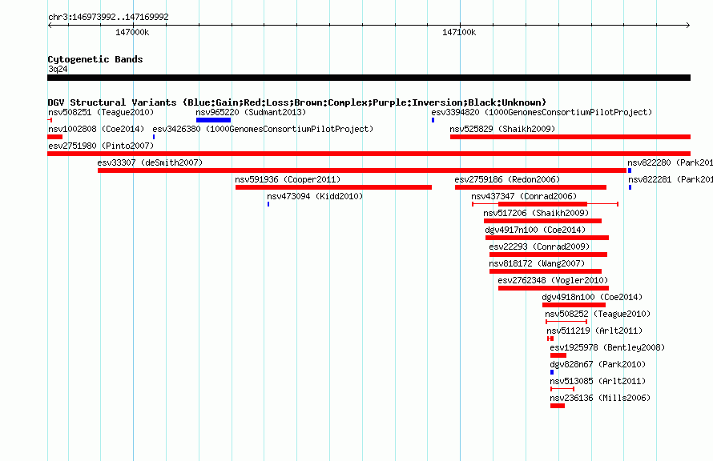Open dgv4918n100 (Coe2014) variant label
Screen dimensions: 713x461
point(592,297)
